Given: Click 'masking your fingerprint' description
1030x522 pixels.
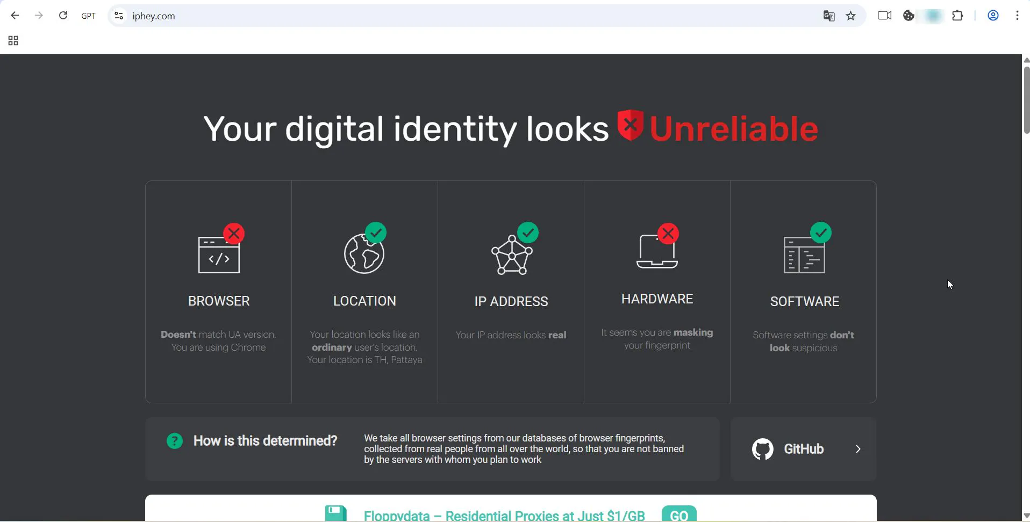Looking at the screenshot, I should [x=657, y=339].
